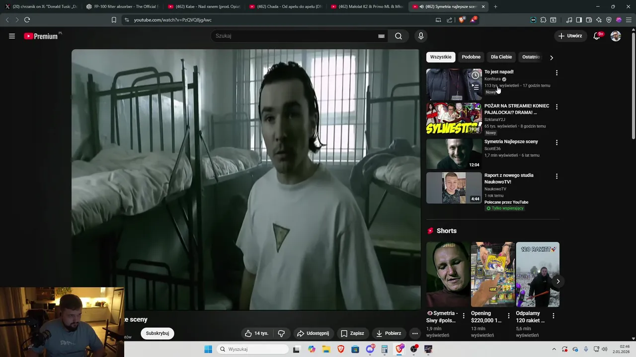Screen dimensions: 636x357
Task: Reload the page with browser refresh icon
Action: tap(27, 20)
